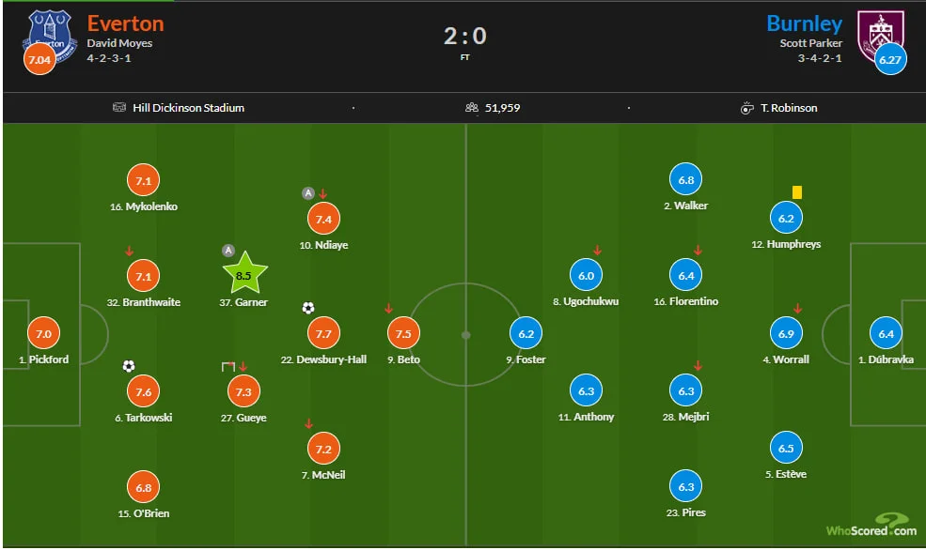
Task: Click the WhoScored.com logo
Action: pyautogui.click(x=871, y=527)
